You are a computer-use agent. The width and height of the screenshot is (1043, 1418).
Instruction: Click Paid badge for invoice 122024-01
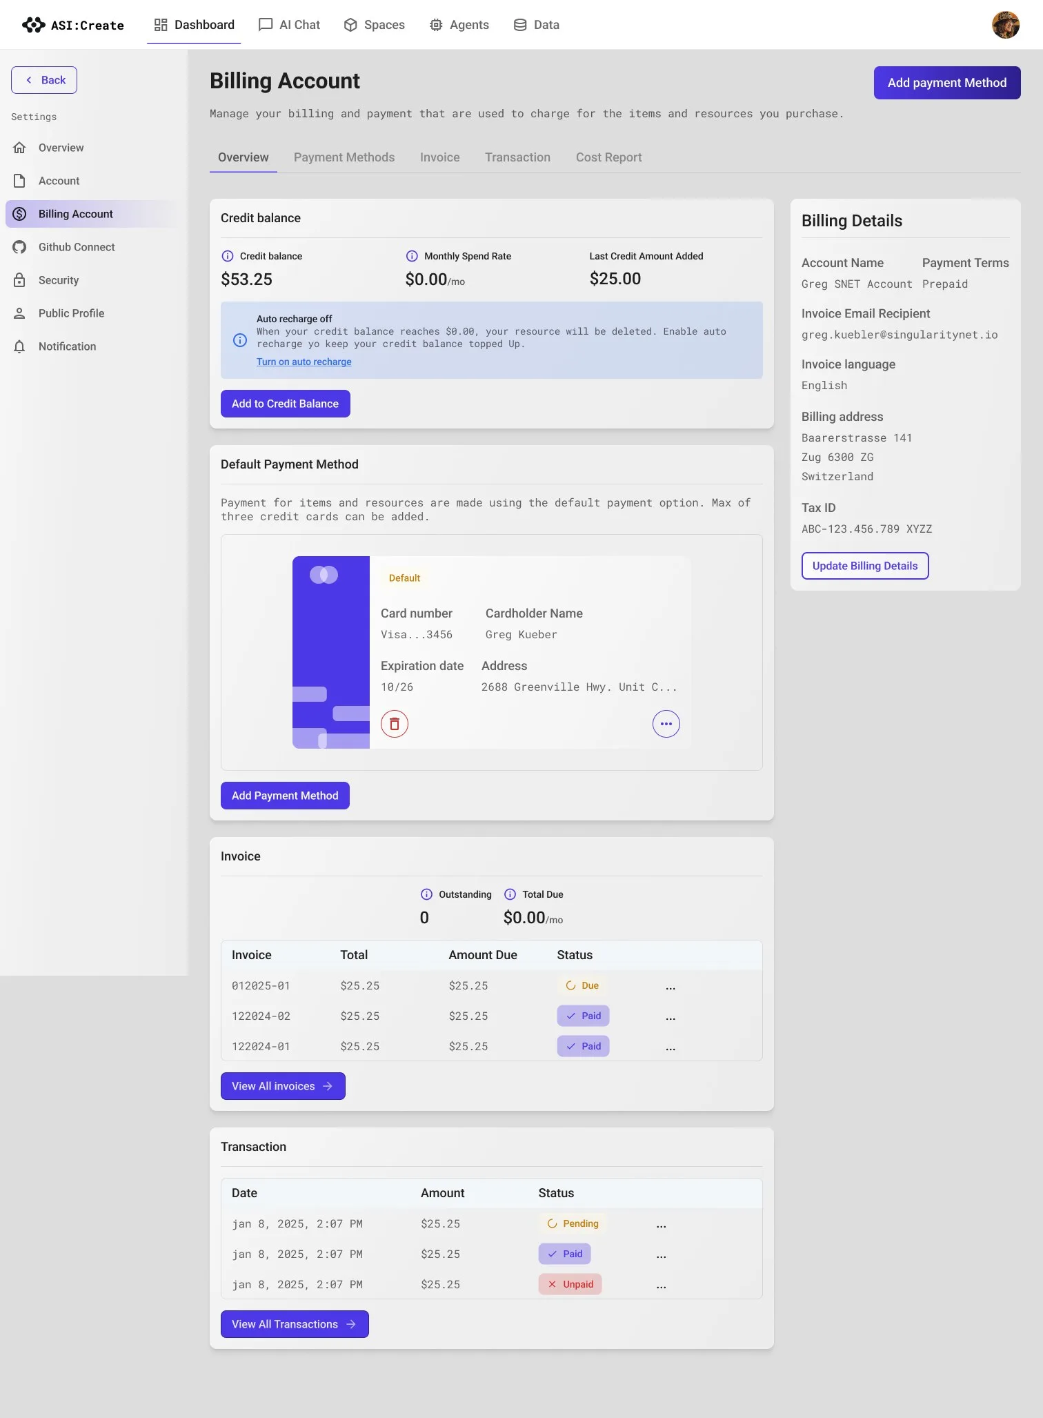click(x=584, y=1046)
